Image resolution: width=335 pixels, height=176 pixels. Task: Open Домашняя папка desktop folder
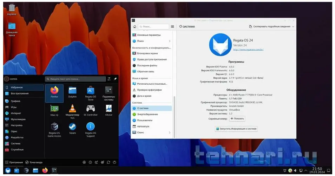coord(12,30)
